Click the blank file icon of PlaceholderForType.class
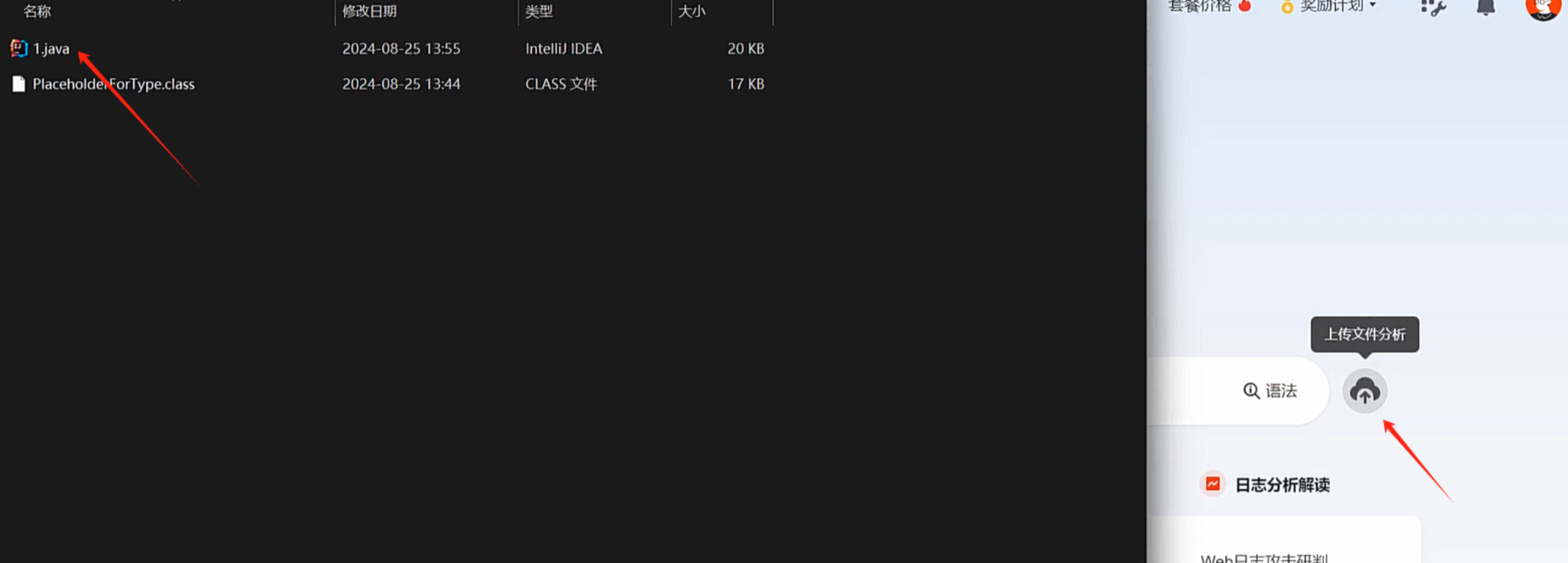The width and height of the screenshot is (1568, 563). click(18, 84)
